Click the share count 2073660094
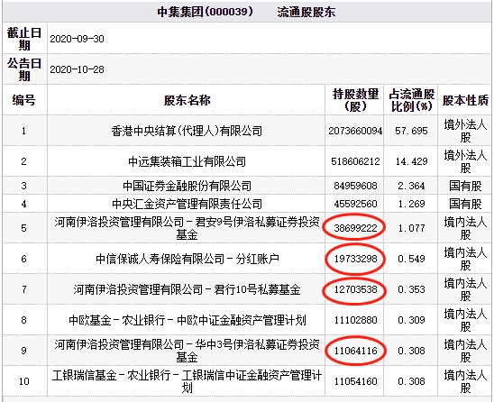The height and width of the screenshot is (402, 494). pos(355,131)
